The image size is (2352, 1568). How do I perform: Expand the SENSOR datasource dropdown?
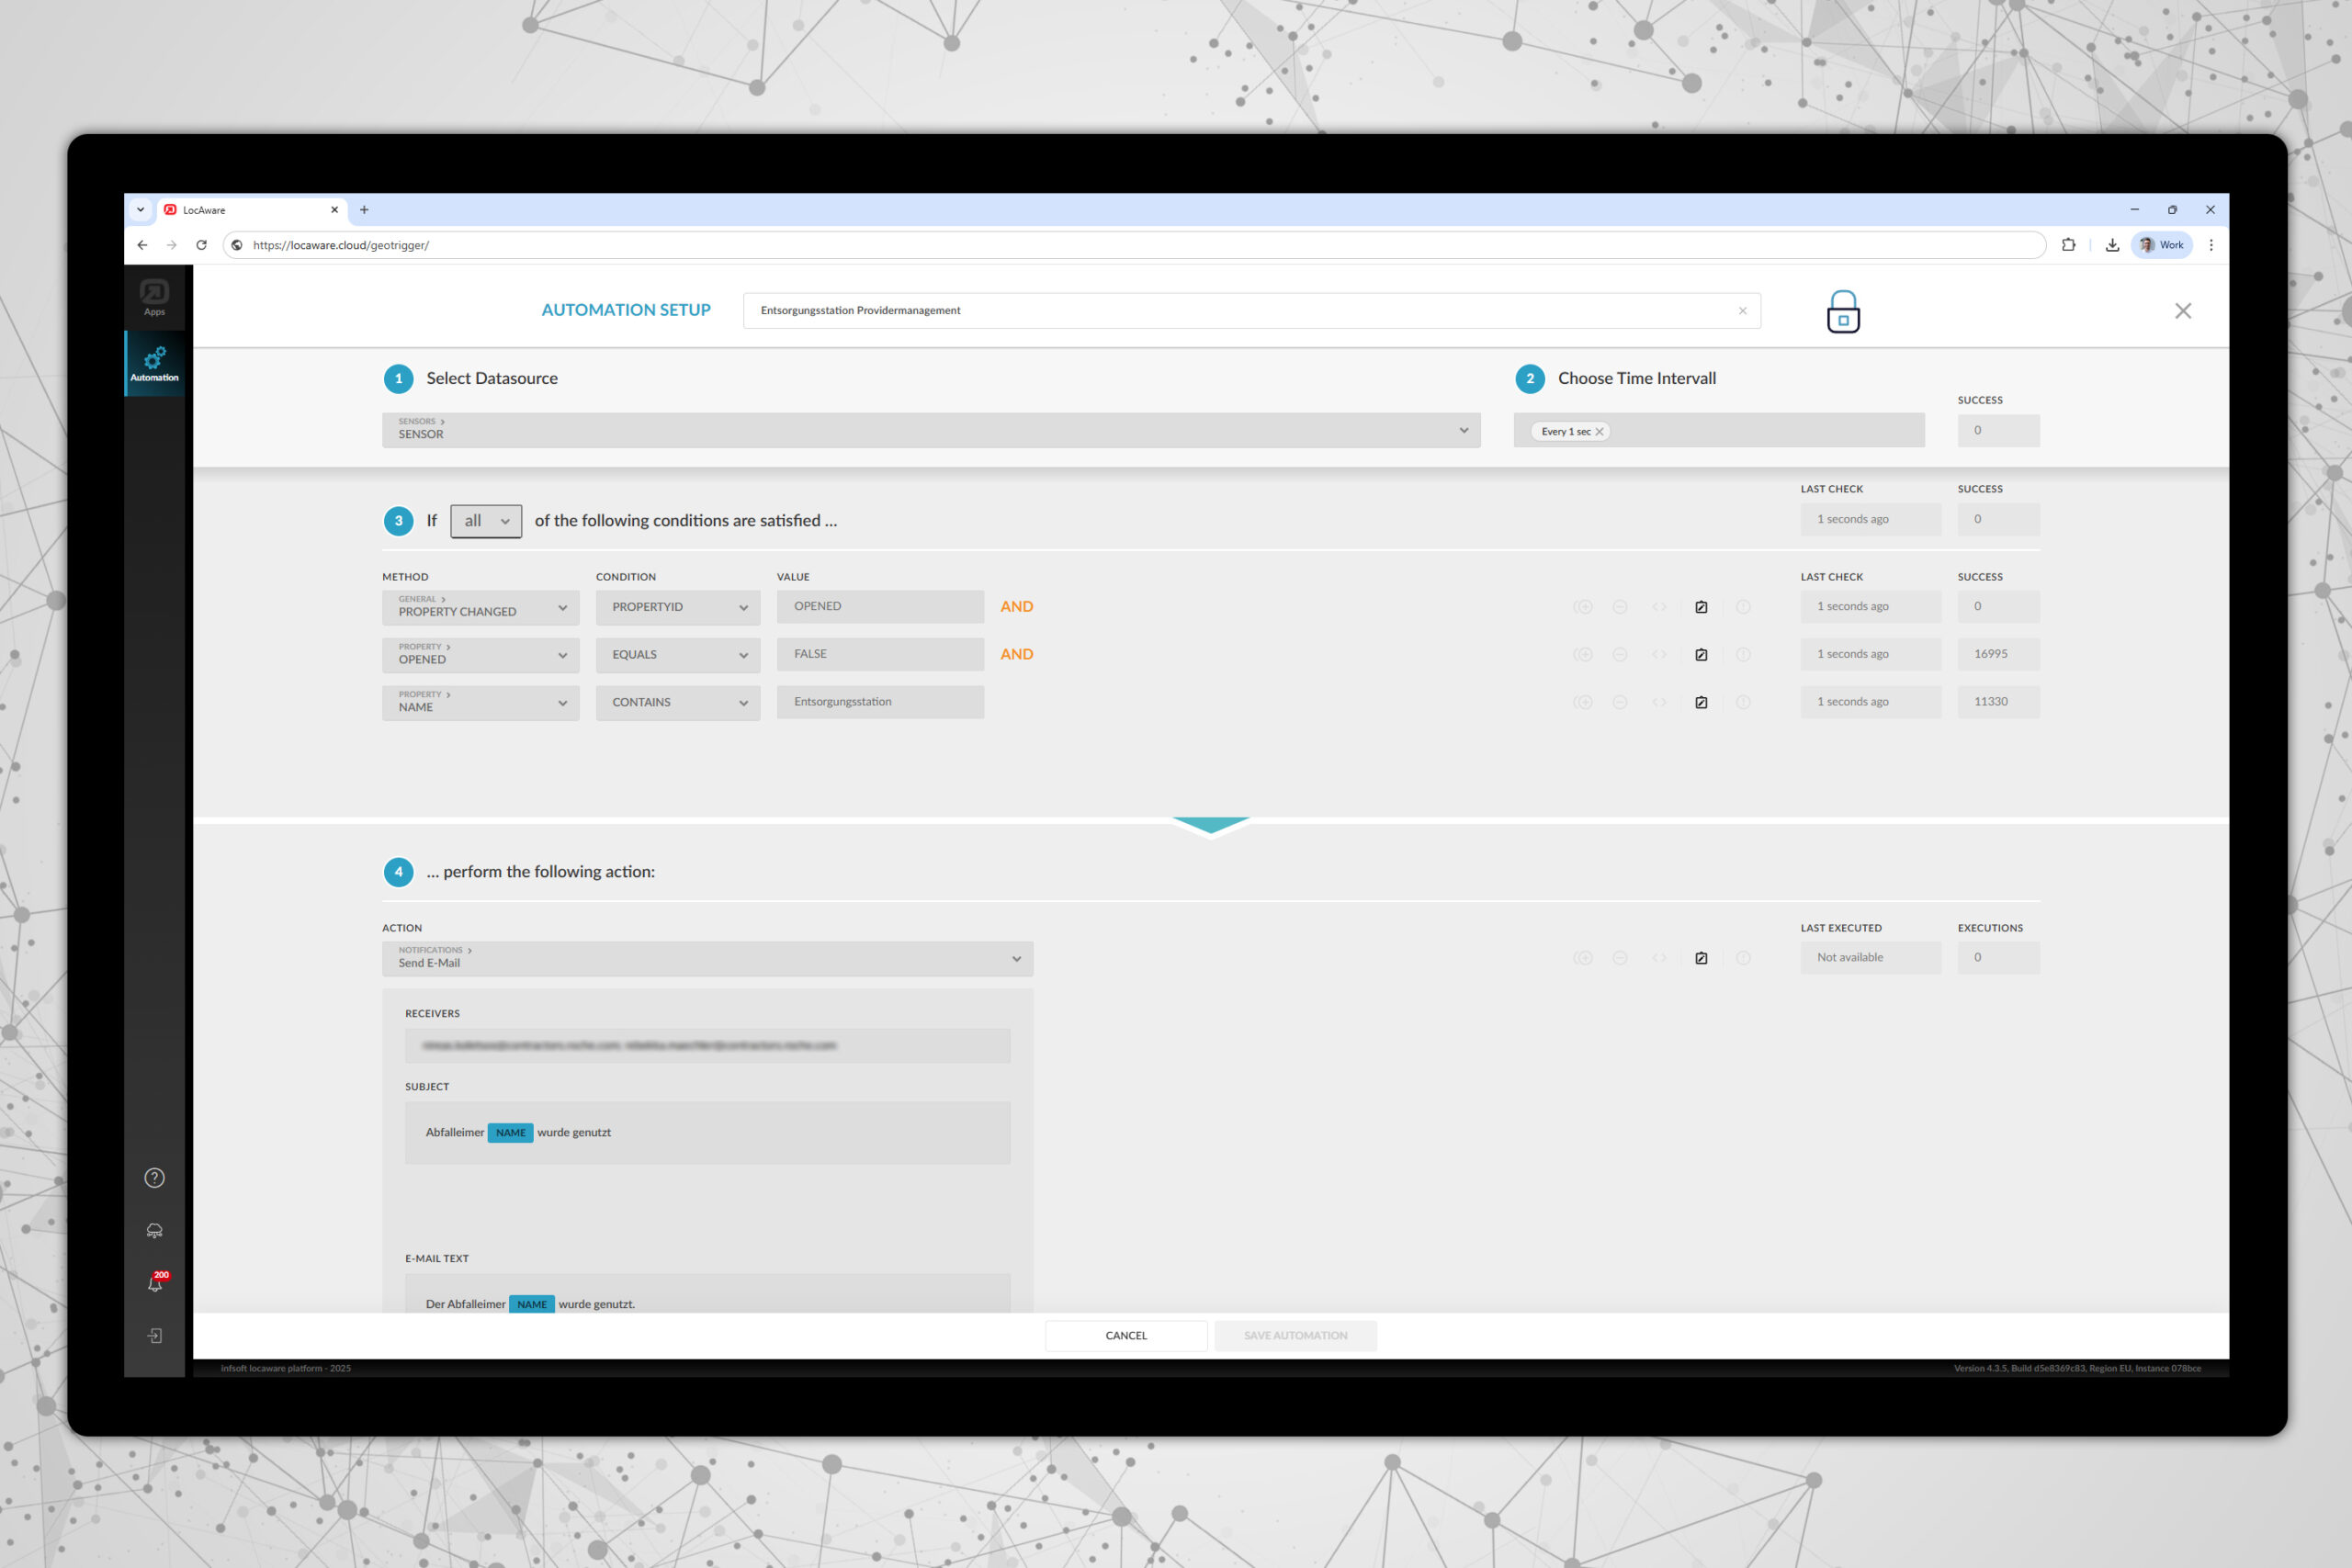930,430
